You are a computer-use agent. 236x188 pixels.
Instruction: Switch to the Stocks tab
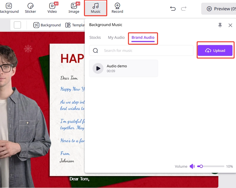(x=95, y=37)
